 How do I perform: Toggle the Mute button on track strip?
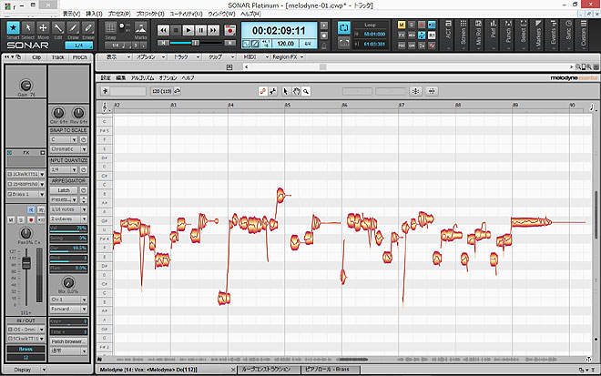[11, 219]
